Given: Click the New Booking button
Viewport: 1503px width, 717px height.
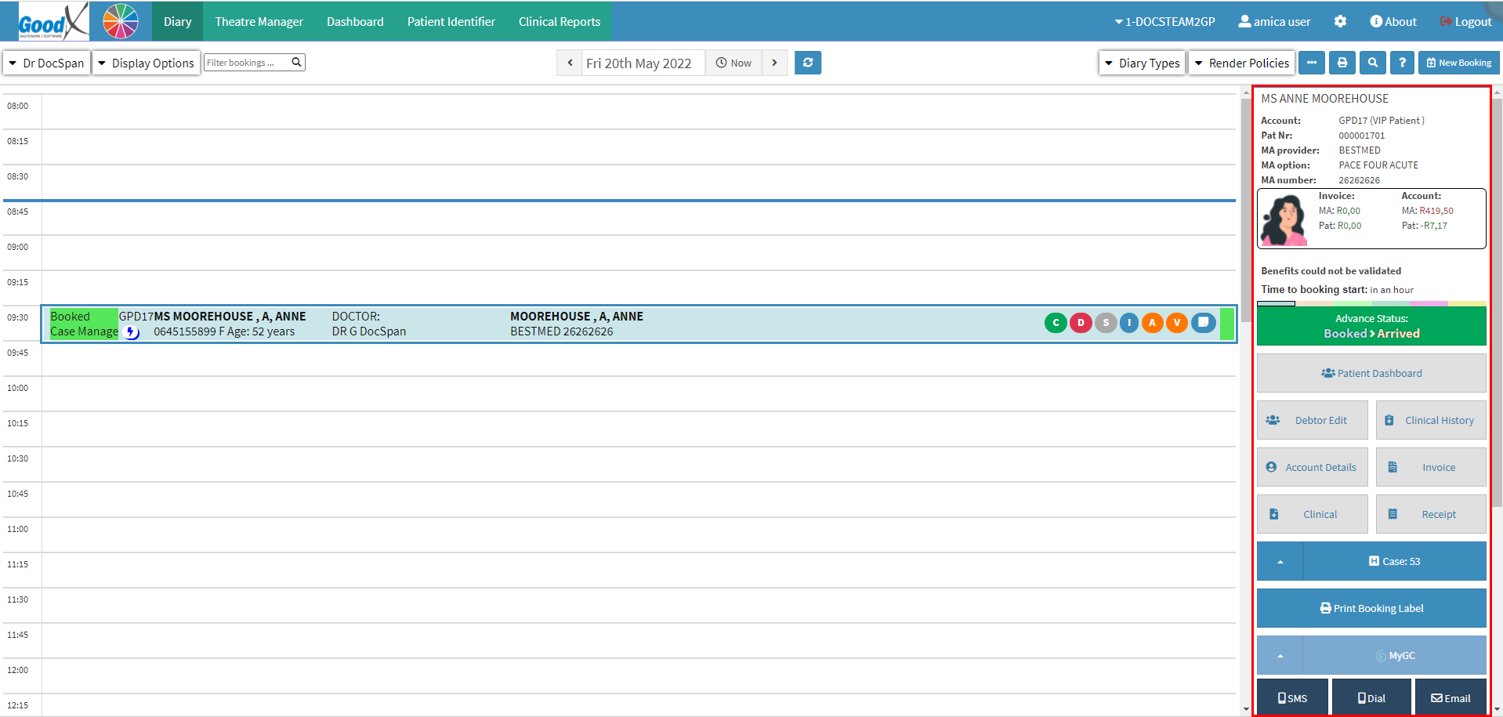Looking at the screenshot, I should (1458, 63).
